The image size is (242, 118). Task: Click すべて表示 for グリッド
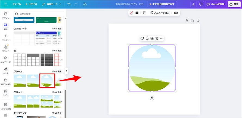[57, 92]
